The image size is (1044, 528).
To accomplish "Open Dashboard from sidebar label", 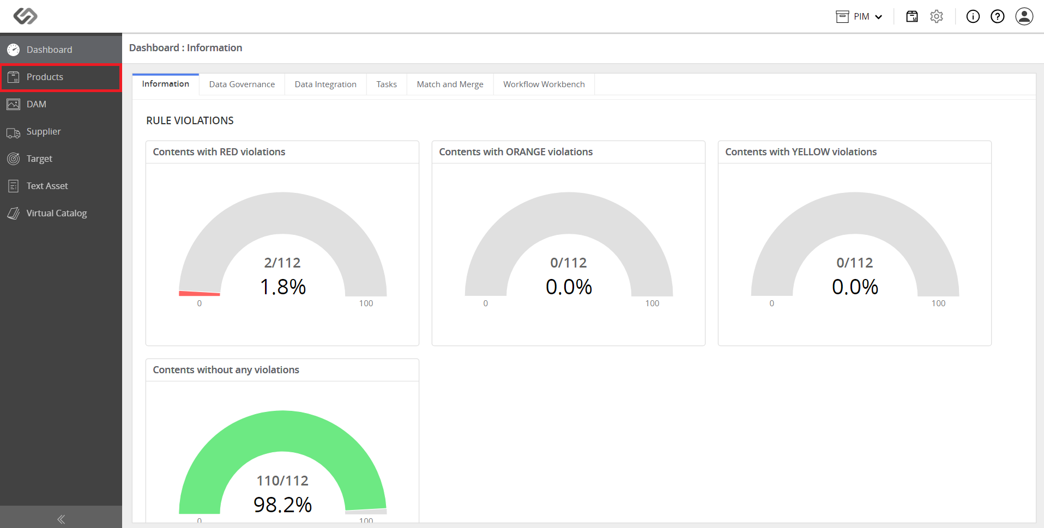I will [x=49, y=50].
